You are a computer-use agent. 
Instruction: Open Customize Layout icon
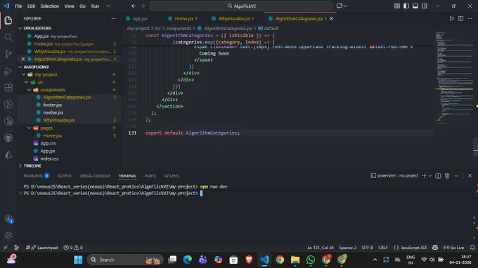[x=397, y=6]
